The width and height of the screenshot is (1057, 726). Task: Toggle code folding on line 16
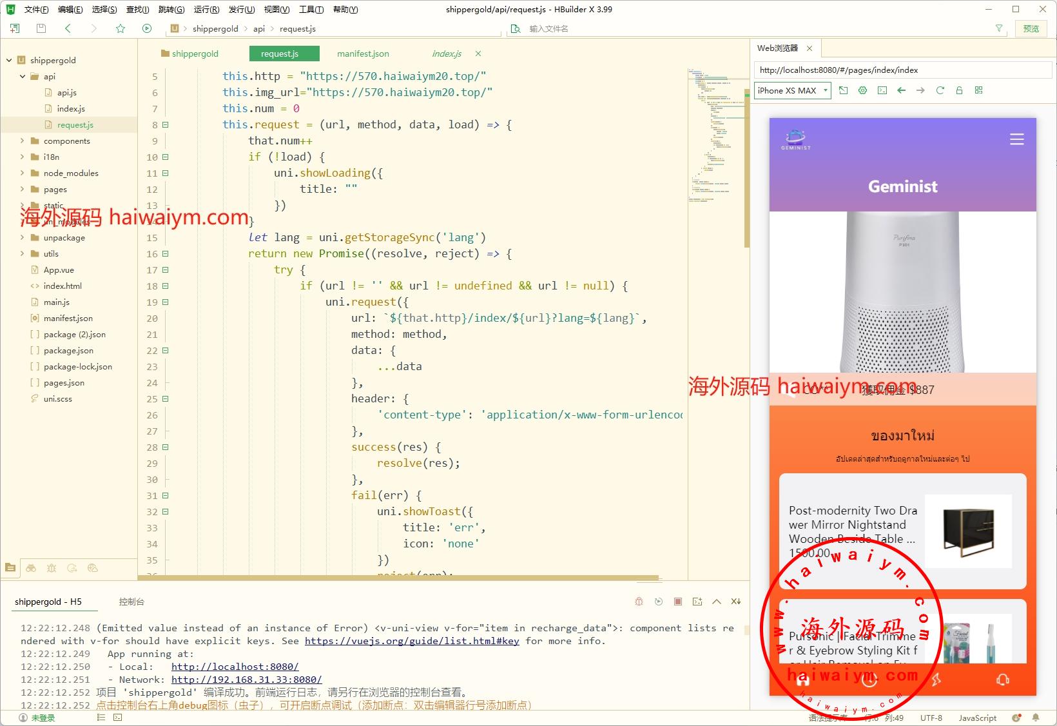(166, 254)
